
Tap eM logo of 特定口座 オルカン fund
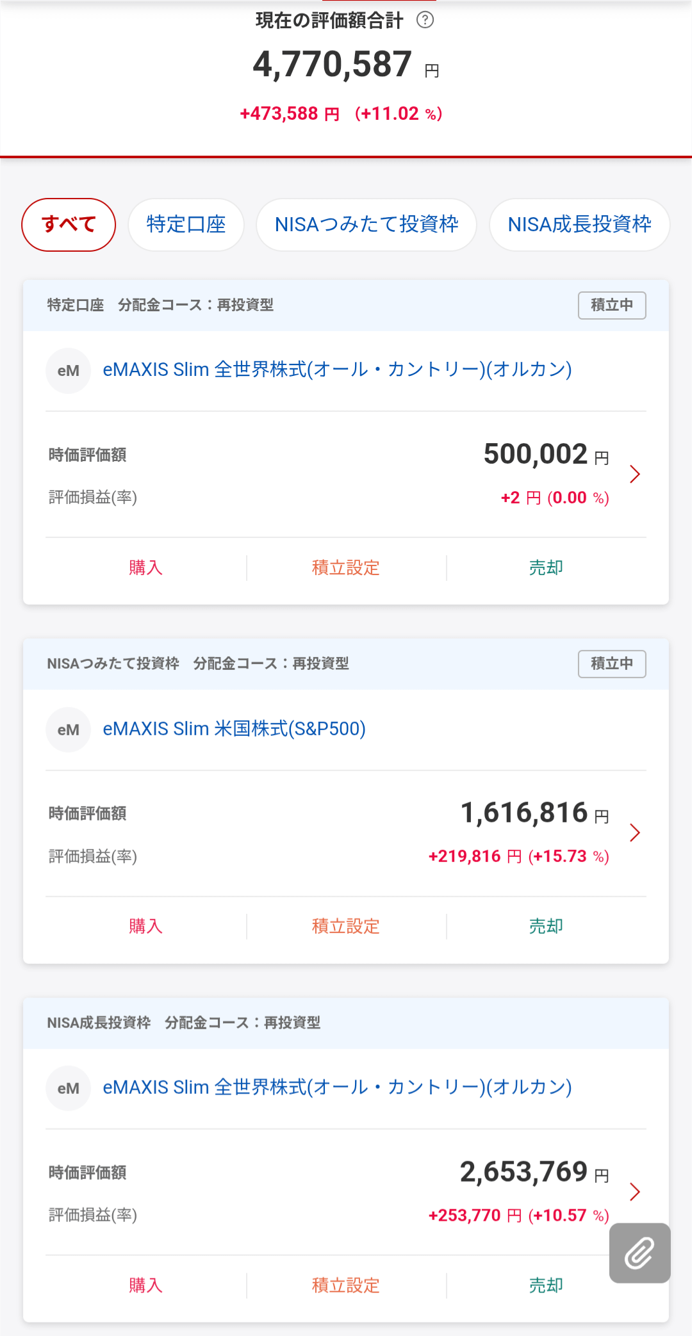68,370
